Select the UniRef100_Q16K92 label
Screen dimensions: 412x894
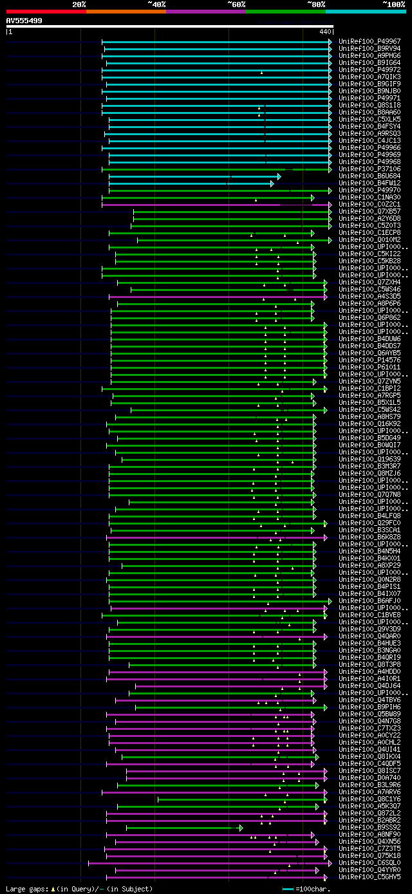click(x=370, y=424)
